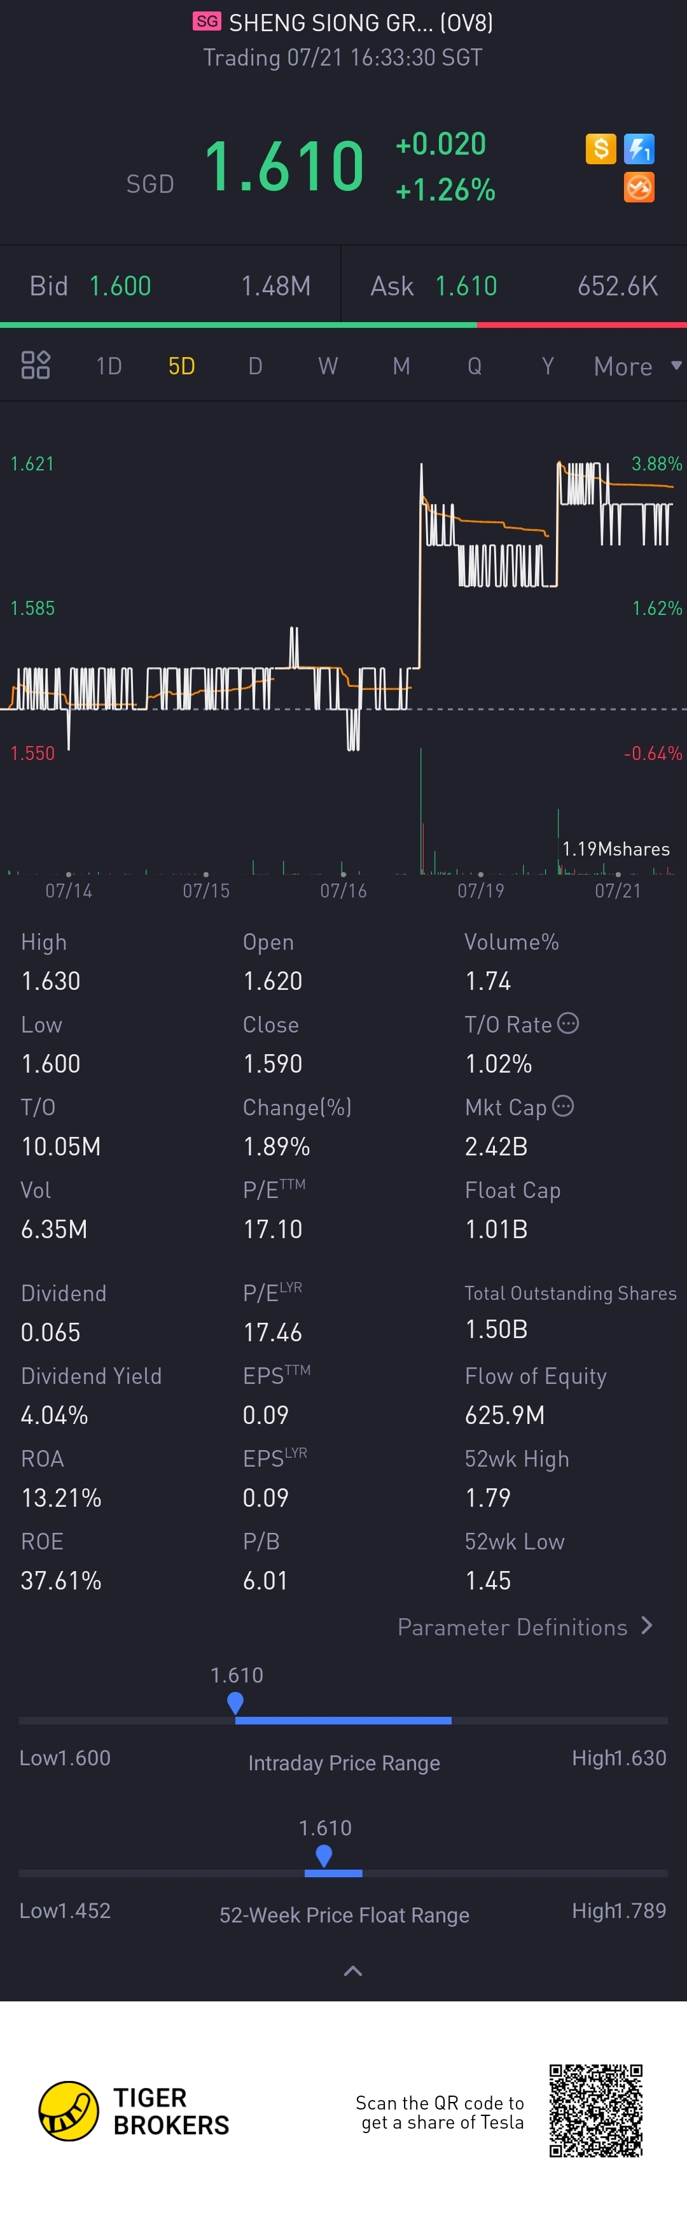Screen dimensions: 687x2221
Task: Tap the 1.621 chart axis label
Action: point(32,464)
